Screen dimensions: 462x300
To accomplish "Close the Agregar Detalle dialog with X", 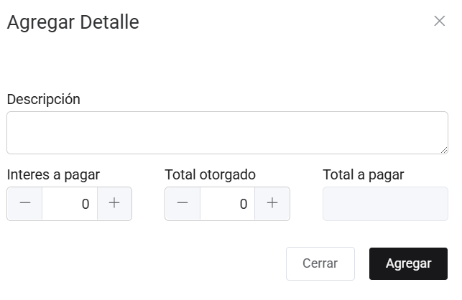I will click(x=440, y=21).
